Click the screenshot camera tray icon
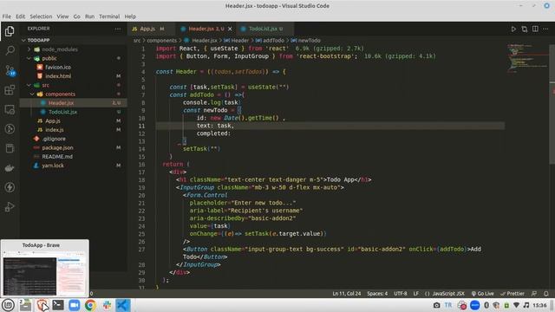The image size is (555, 312). [x=436, y=305]
